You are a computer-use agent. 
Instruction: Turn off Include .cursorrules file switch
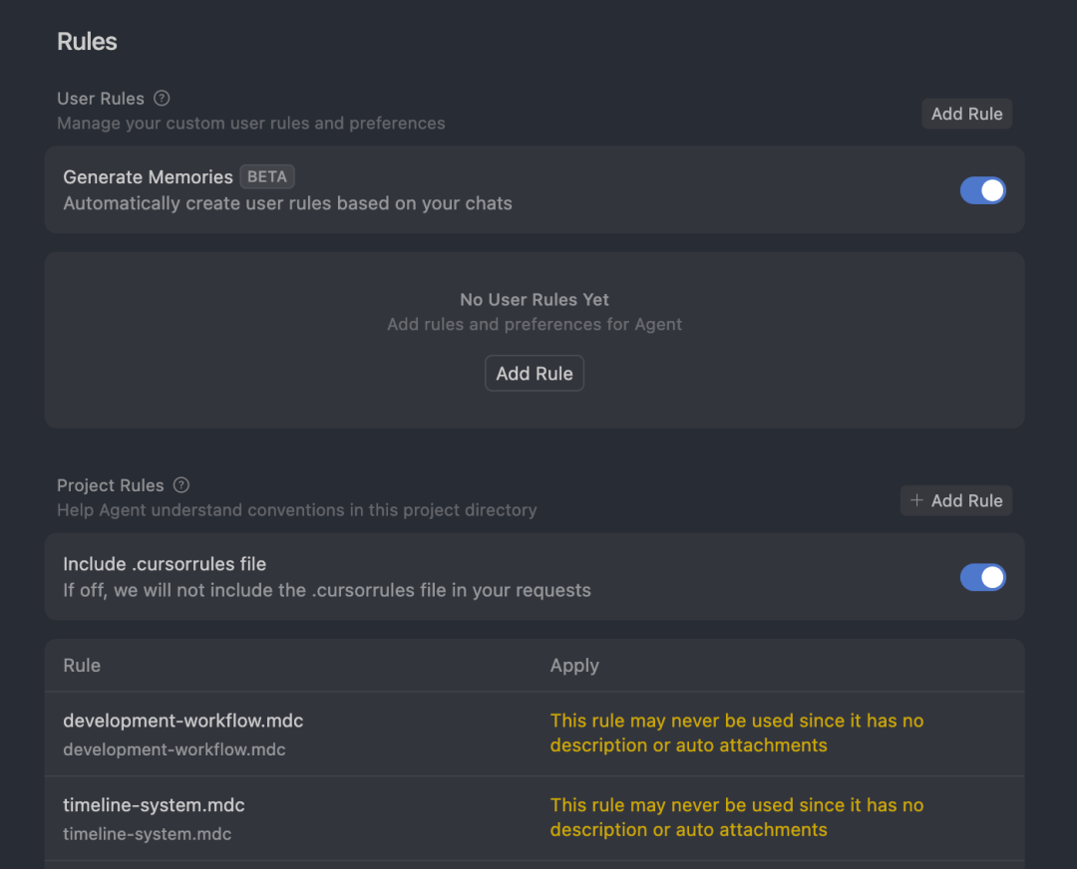(x=982, y=577)
